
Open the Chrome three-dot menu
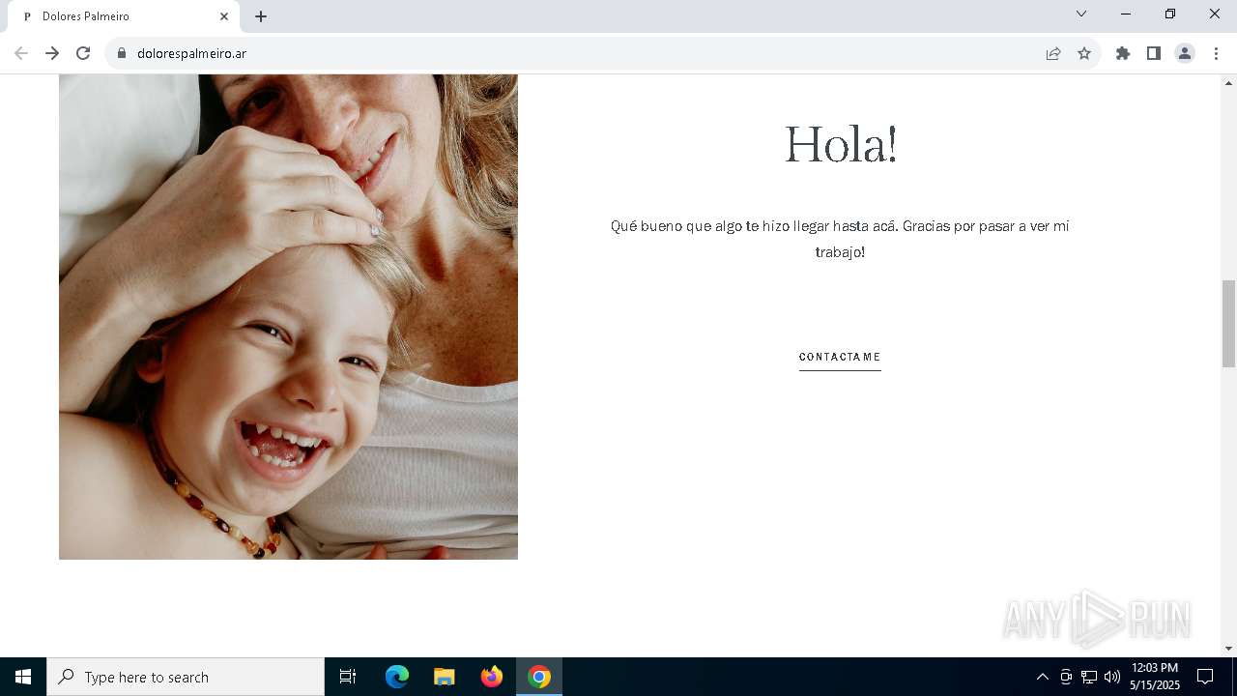1216,53
